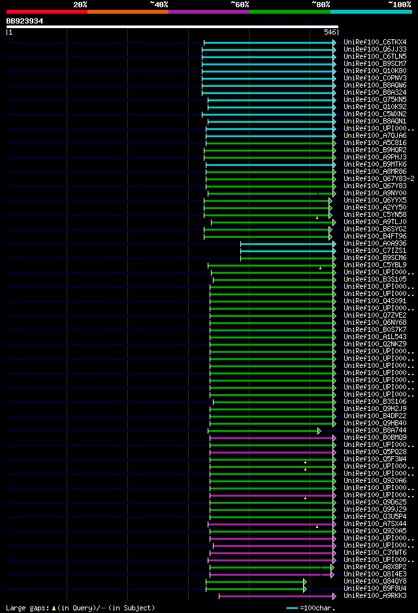Open hit UniRef100_Q7ZVE2
The height and width of the screenshot is (613, 418).
(x=375, y=315)
